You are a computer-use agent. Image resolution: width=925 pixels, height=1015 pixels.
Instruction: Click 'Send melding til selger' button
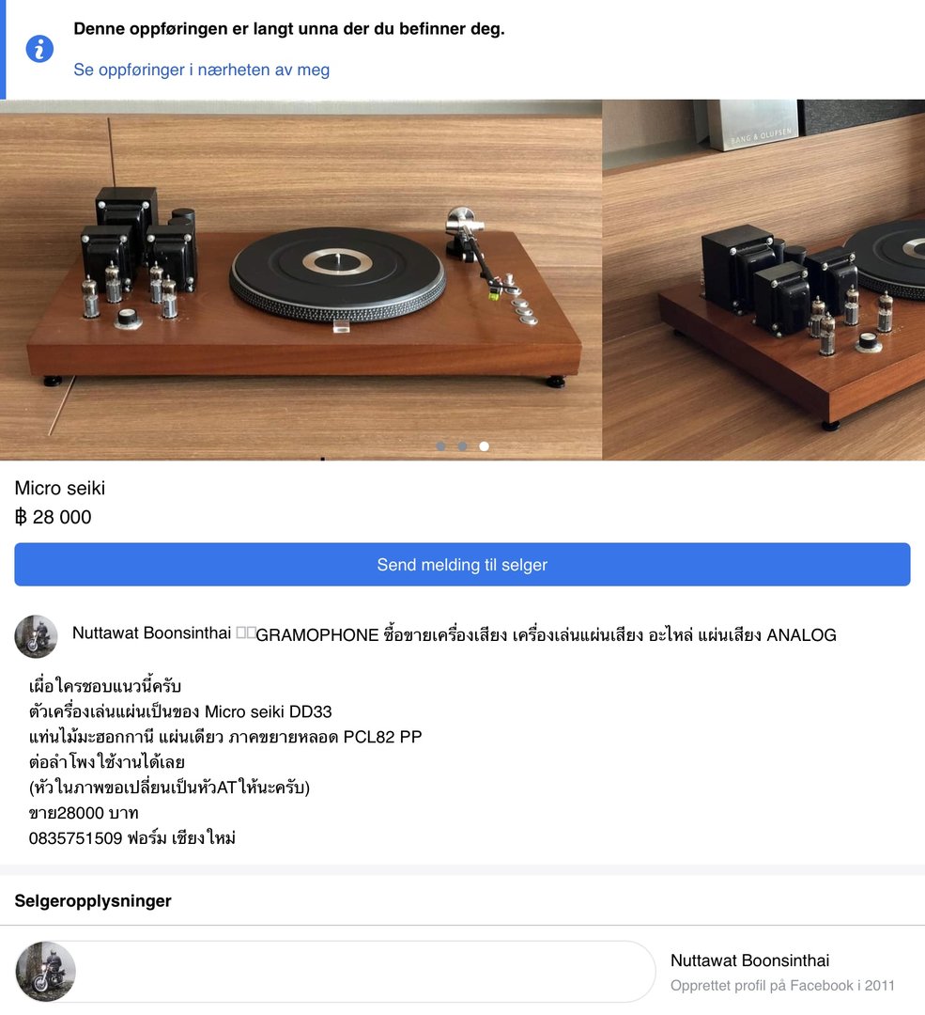(462, 565)
